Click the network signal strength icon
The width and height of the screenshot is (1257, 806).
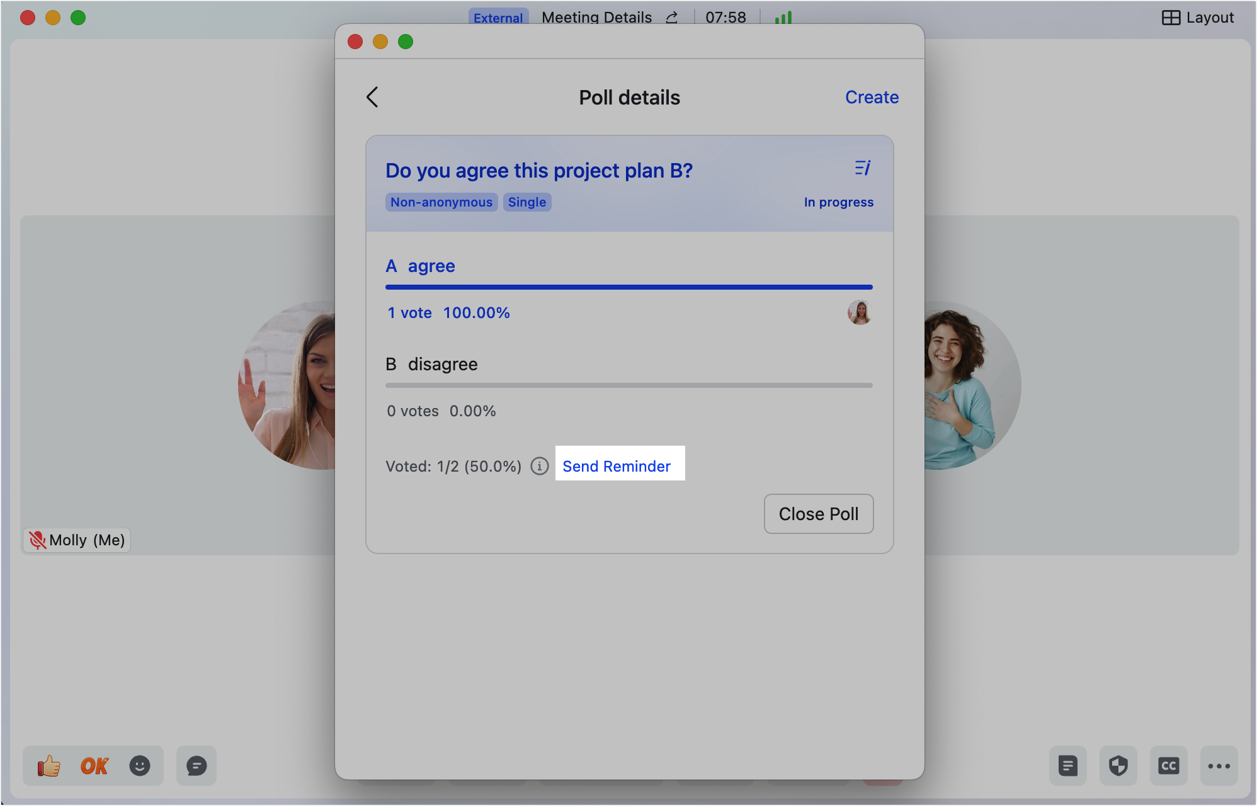(x=783, y=18)
